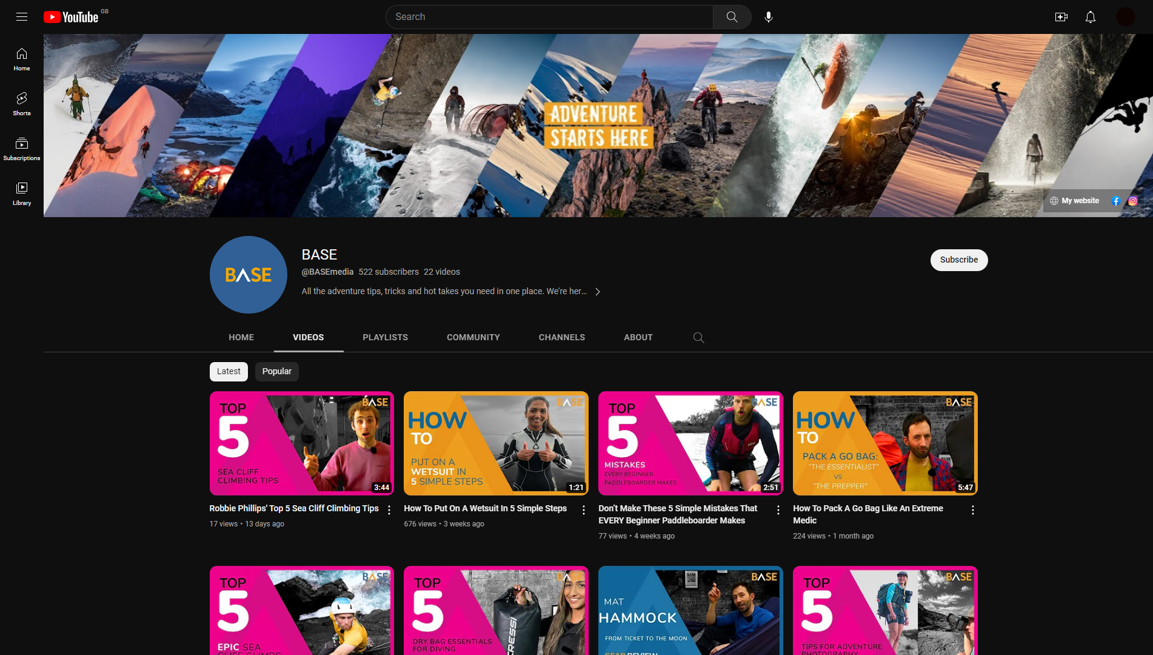Click in the Search input field
Screen dimensions: 1153x655
549,17
